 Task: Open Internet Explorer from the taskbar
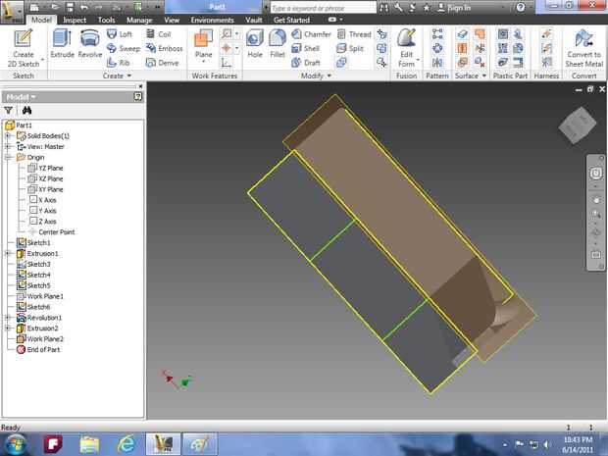[127, 444]
